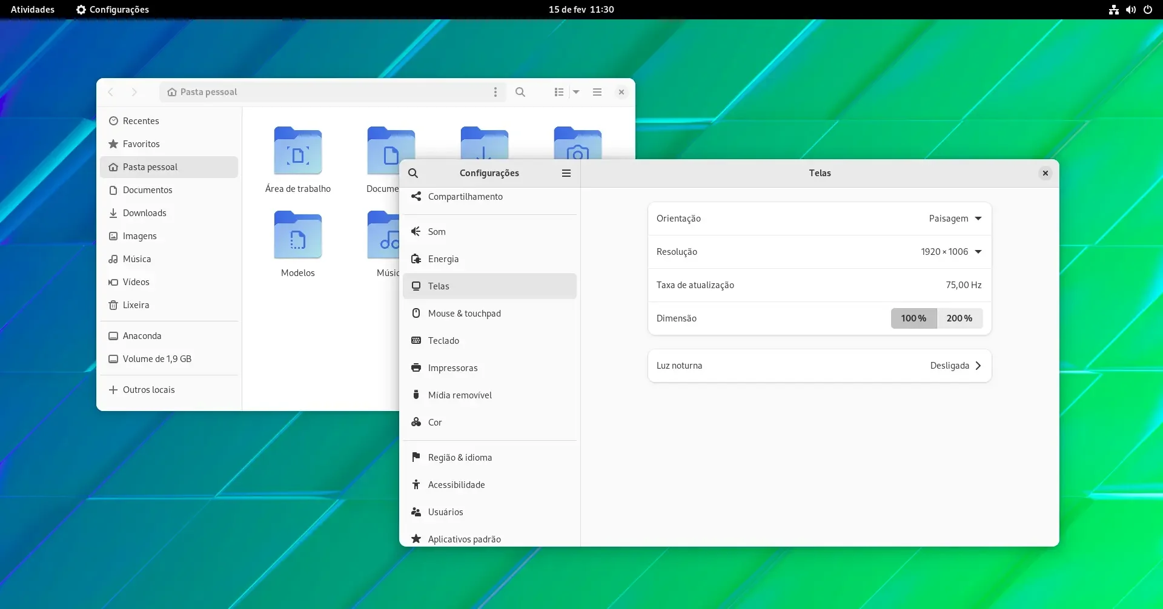Screen dimensions: 1163x609
Task: Open the Settings hamburger menu icon
Action: [x=566, y=173]
